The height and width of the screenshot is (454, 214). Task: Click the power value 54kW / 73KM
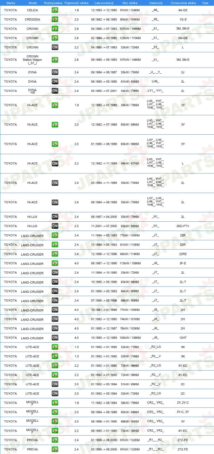point(130,91)
